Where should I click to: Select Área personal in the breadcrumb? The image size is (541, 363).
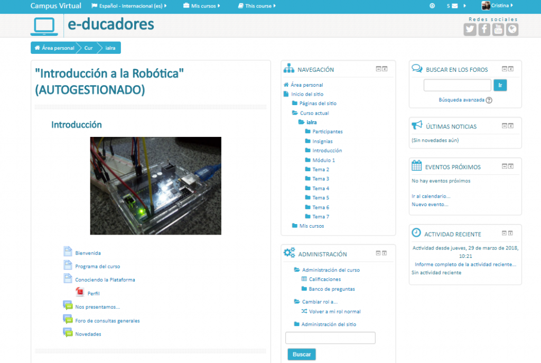(x=55, y=48)
